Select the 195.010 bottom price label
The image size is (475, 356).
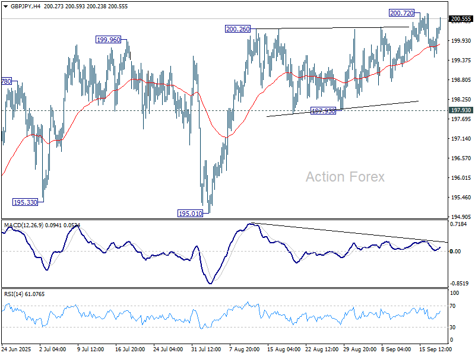[x=191, y=213]
